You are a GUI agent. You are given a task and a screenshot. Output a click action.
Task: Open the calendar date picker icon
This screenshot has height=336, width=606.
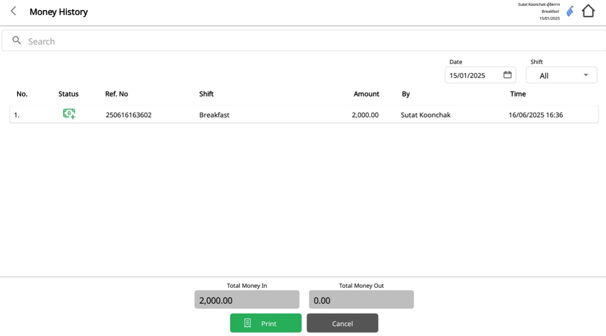tap(507, 75)
